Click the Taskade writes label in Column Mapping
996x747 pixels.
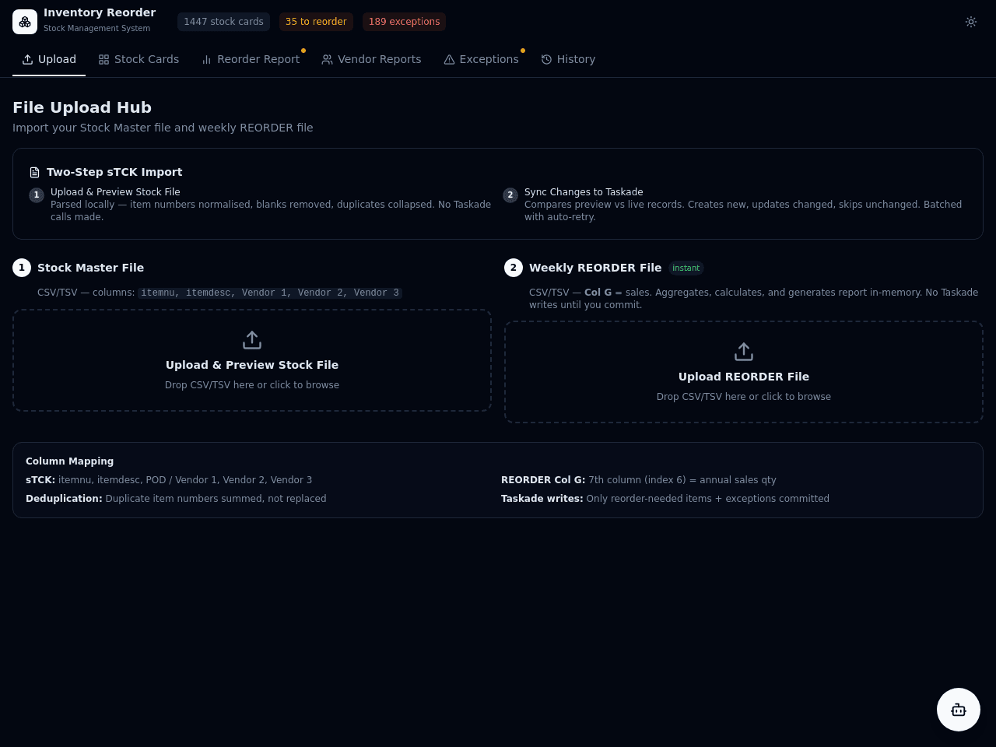point(542,499)
